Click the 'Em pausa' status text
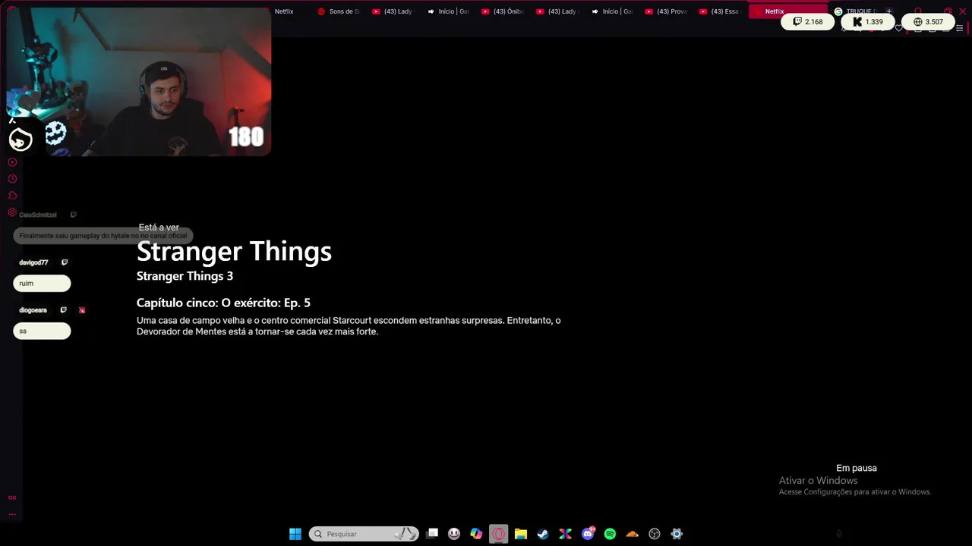972x546 pixels. (x=857, y=468)
